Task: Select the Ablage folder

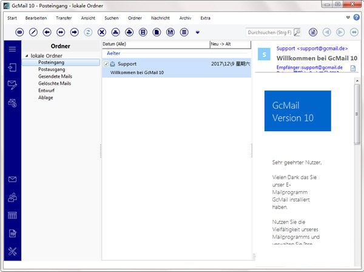Action: [45, 98]
